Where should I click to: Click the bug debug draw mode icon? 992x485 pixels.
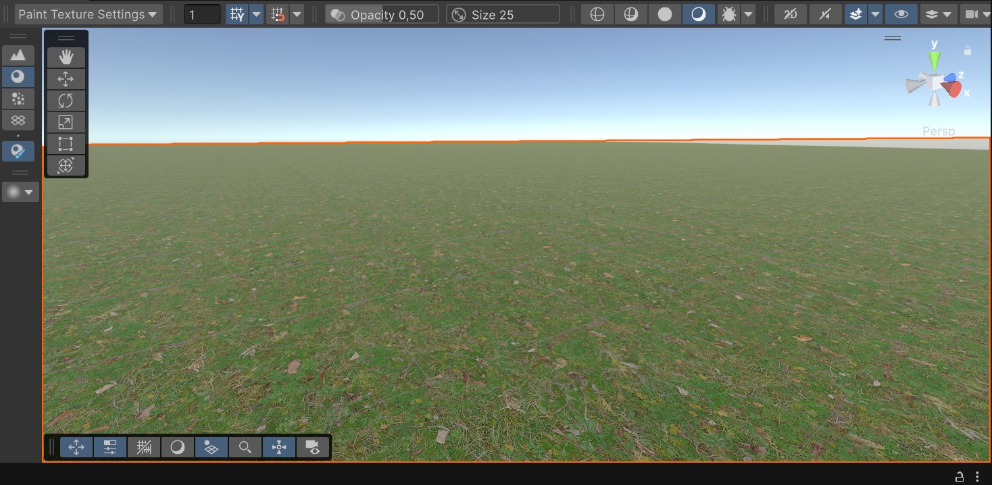pyautogui.click(x=729, y=14)
